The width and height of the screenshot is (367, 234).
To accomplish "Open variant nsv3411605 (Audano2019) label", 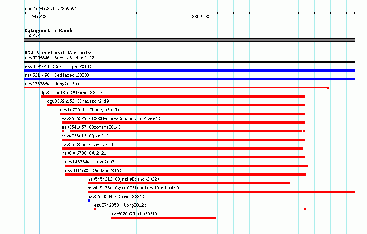I will pos(93,170).
